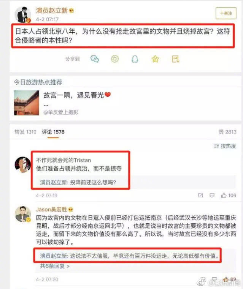
Task: Reply to Tristan's comment bubble icon
Action: (212, 195)
